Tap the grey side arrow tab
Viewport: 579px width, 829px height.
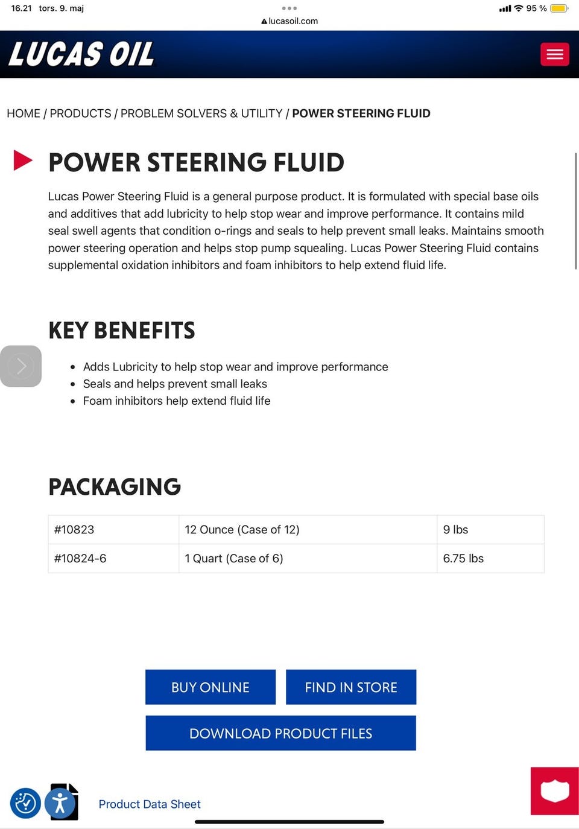tap(21, 366)
